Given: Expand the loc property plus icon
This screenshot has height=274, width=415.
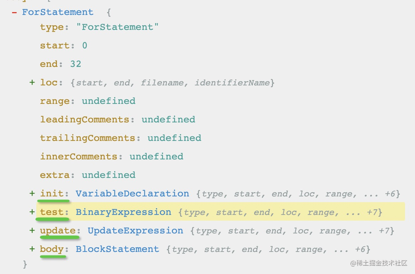Looking at the screenshot, I should coord(32,83).
